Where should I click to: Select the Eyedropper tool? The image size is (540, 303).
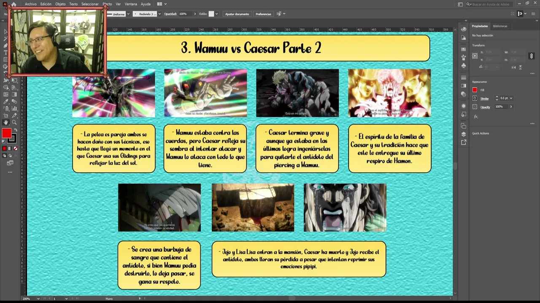6,101
